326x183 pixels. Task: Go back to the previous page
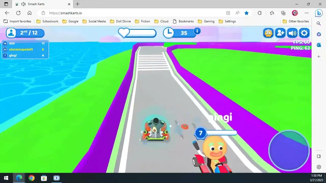7,13
